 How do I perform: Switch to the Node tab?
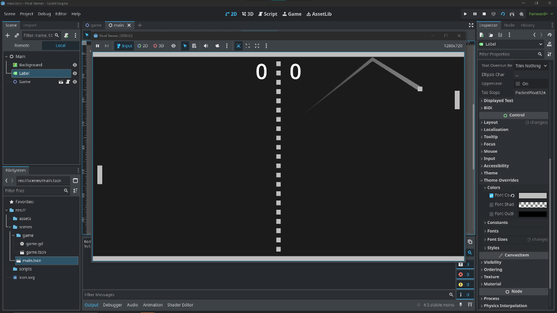[509, 25]
